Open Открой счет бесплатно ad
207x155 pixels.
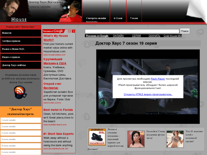52,86
